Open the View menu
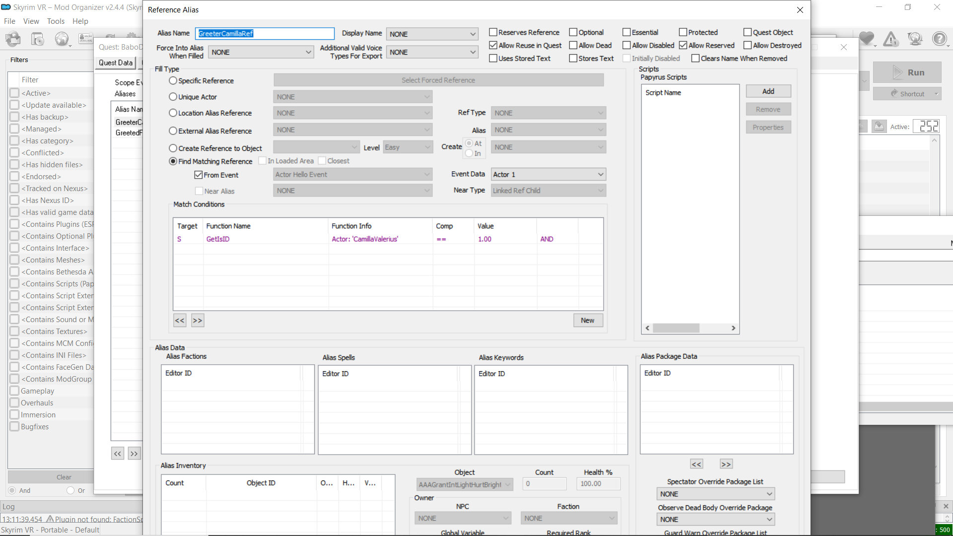The image size is (953, 536). [31, 21]
